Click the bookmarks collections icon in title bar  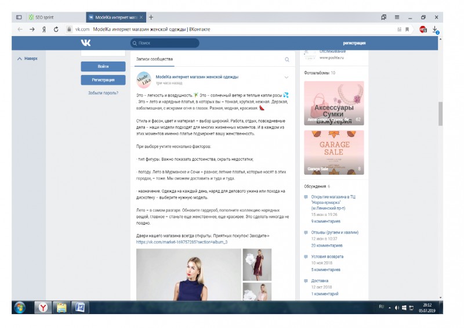[x=384, y=17]
